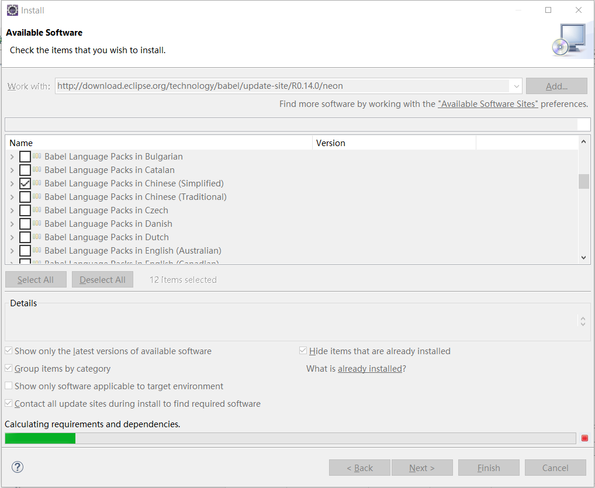Select Babel Language Packs in Dutch row
The image size is (595, 488).
click(106, 237)
